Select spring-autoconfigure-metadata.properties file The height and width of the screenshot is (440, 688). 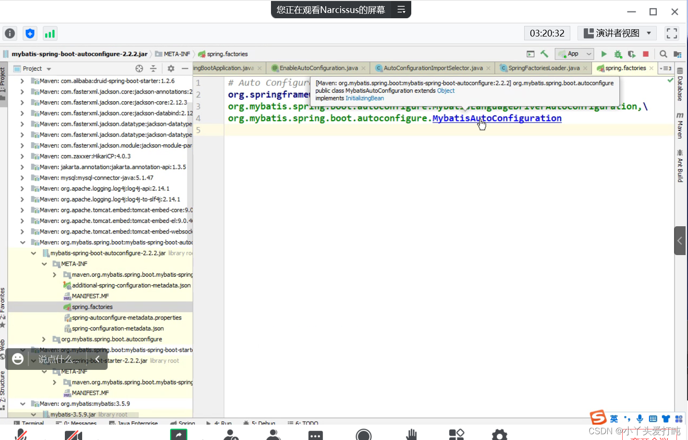pyautogui.click(x=123, y=318)
